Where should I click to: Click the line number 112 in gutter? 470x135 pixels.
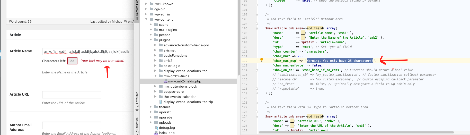pyautogui.click(x=245, y=61)
